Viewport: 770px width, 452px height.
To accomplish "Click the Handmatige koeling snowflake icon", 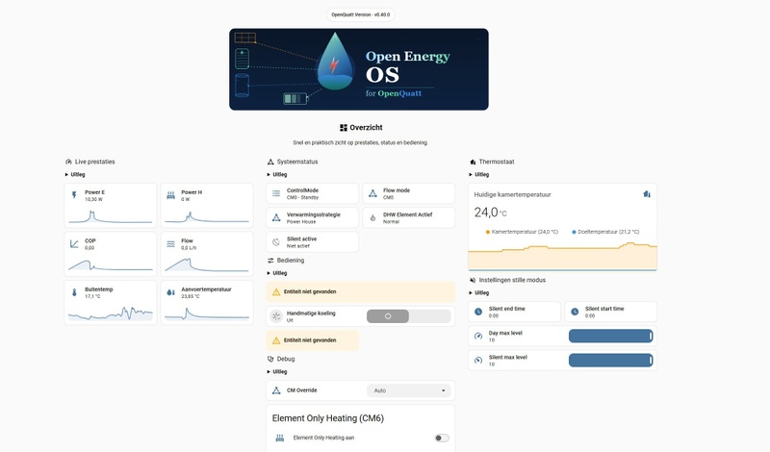I will pos(276,316).
